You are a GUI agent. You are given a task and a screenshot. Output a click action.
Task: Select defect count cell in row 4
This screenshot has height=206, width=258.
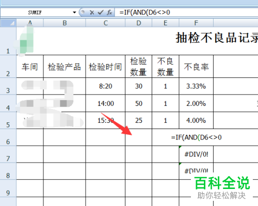[166, 103]
